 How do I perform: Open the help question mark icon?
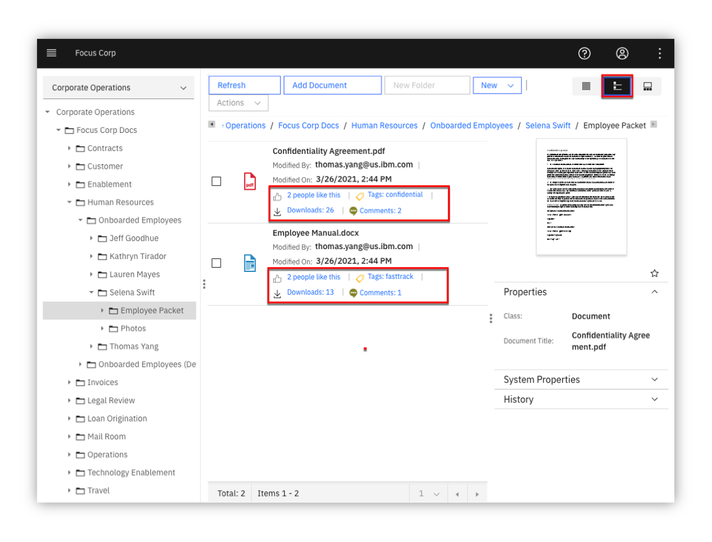point(584,54)
